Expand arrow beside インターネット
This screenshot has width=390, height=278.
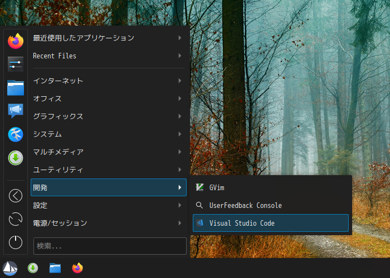coord(180,81)
